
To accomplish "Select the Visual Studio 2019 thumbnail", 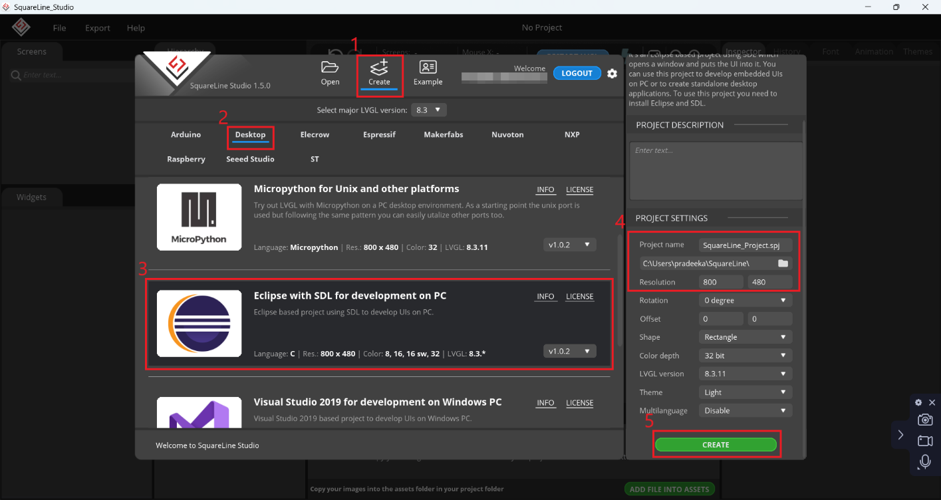I will tap(199, 412).
